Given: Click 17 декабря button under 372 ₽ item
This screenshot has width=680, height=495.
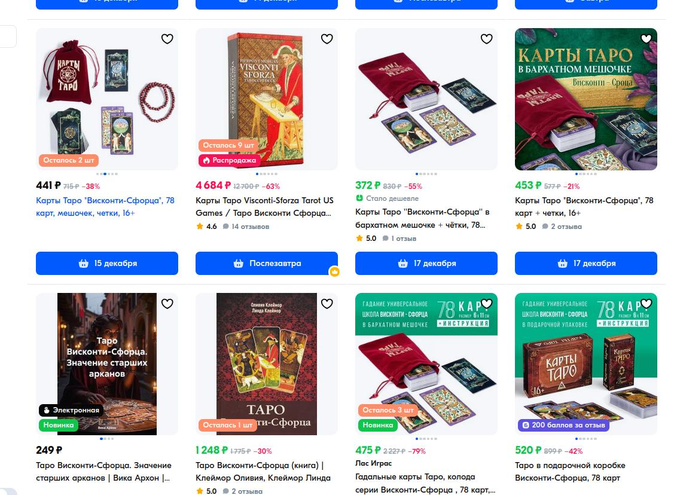Looking at the screenshot, I should pyautogui.click(x=426, y=263).
